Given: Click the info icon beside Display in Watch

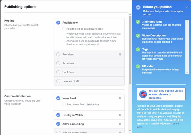Looking at the screenshot, I should [x=120, y=115].
